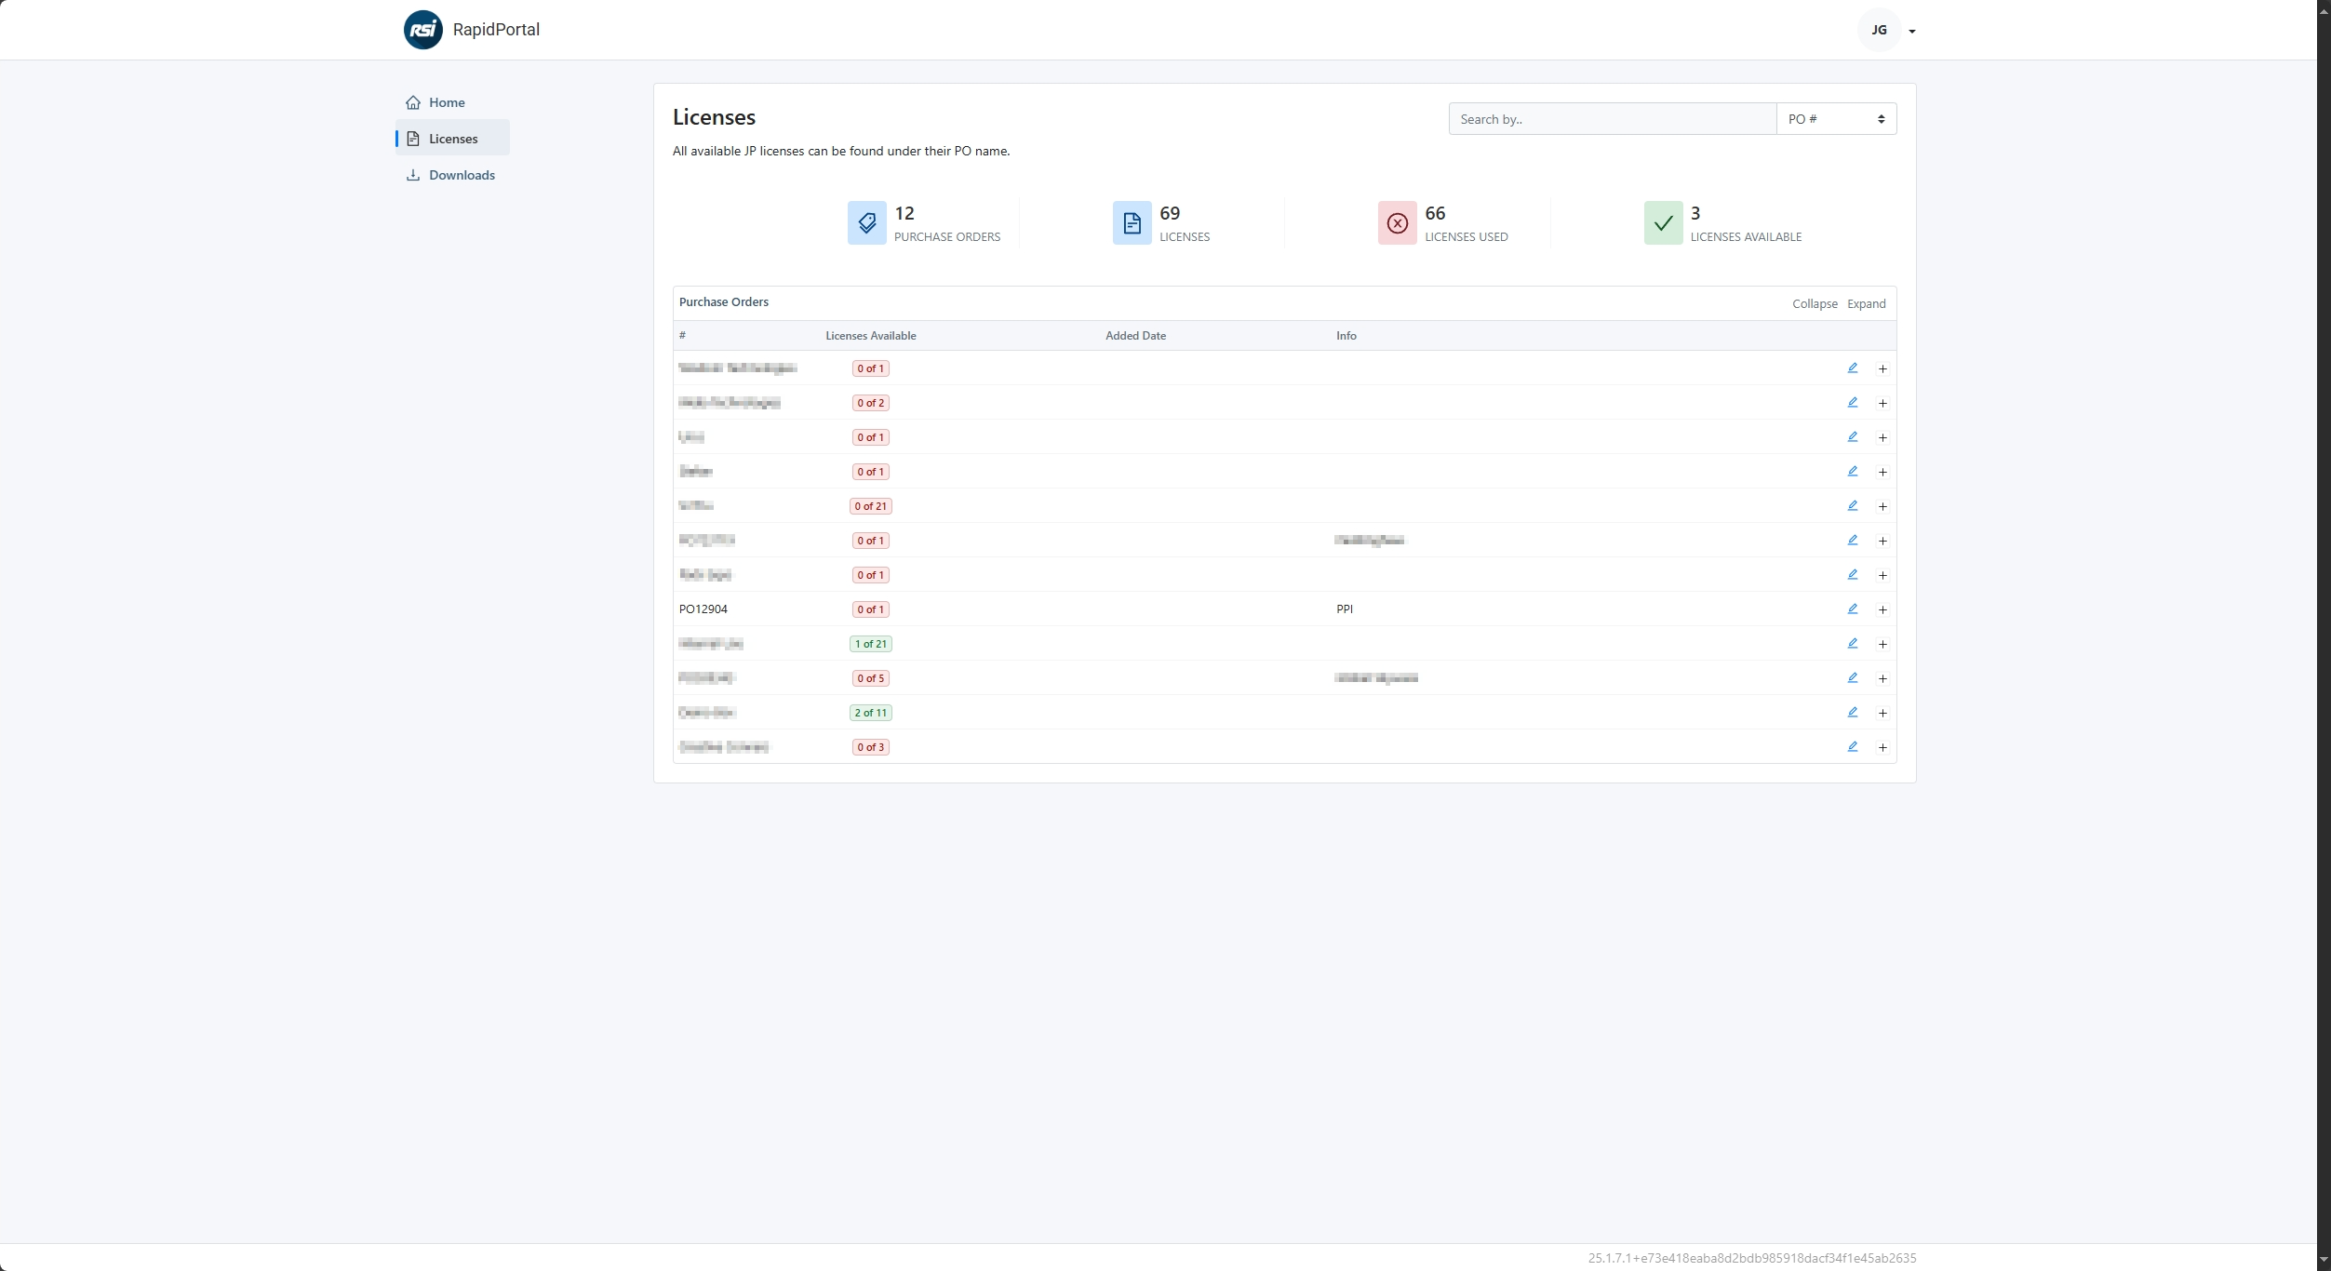The height and width of the screenshot is (1271, 2331).
Task: Click edit pencil on the 0 of 2 row
Action: click(x=1852, y=403)
